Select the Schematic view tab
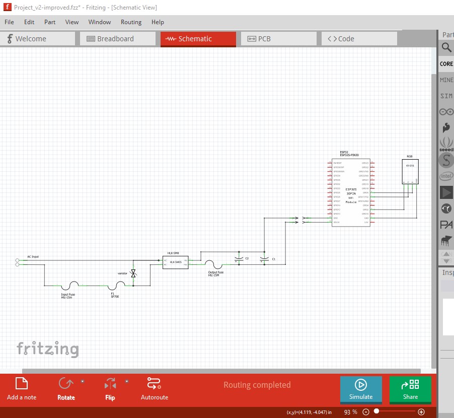The image size is (454, 418). (198, 39)
